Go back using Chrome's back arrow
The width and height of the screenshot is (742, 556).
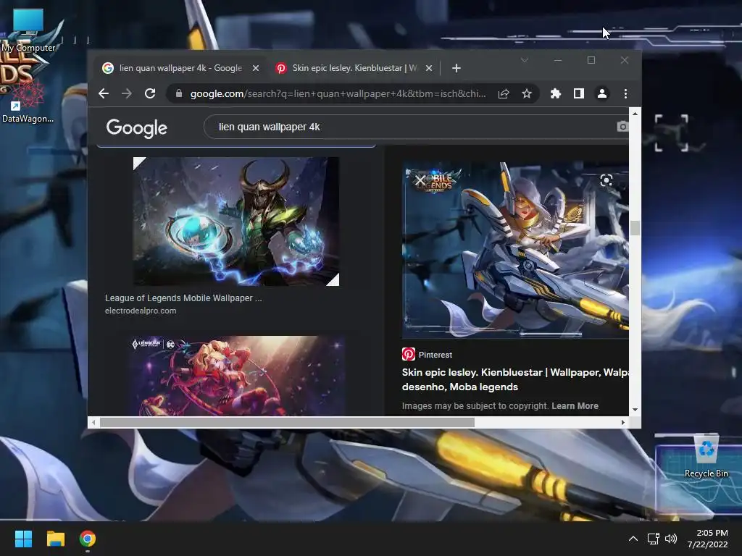click(x=104, y=93)
